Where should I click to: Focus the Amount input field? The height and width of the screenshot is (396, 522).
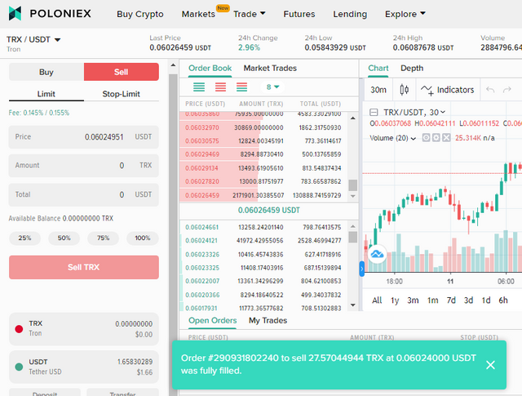coord(84,166)
